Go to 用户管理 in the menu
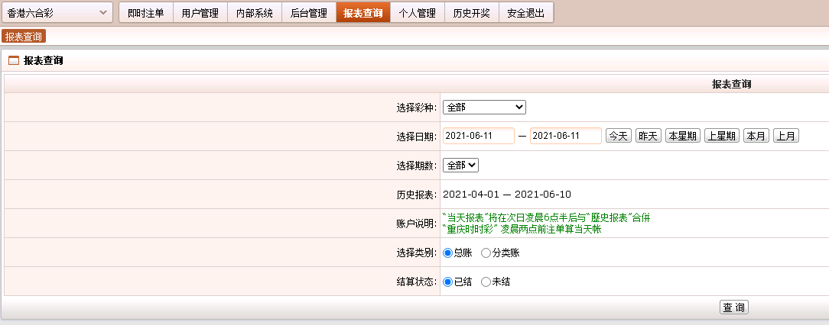 coord(200,13)
